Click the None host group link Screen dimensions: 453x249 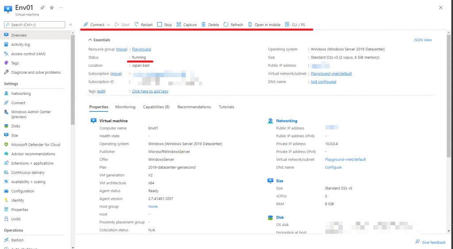click(x=153, y=207)
